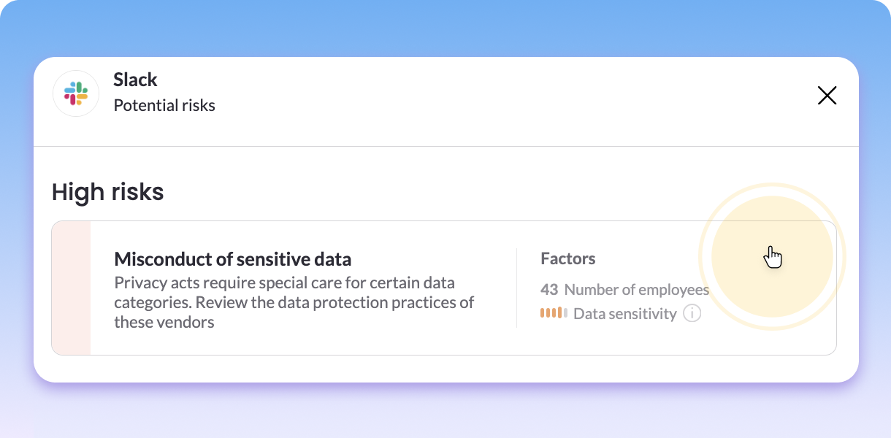This screenshot has width=891, height=438.
Task: Click the Data sensitivity info icon
Action: tap(692, 314)
